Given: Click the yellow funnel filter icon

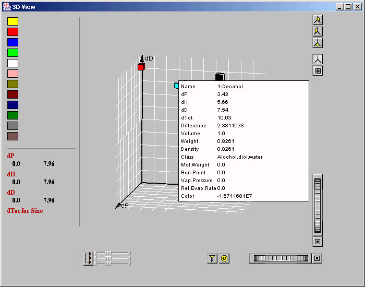Looking at the screenshot, I should [212, 258].
